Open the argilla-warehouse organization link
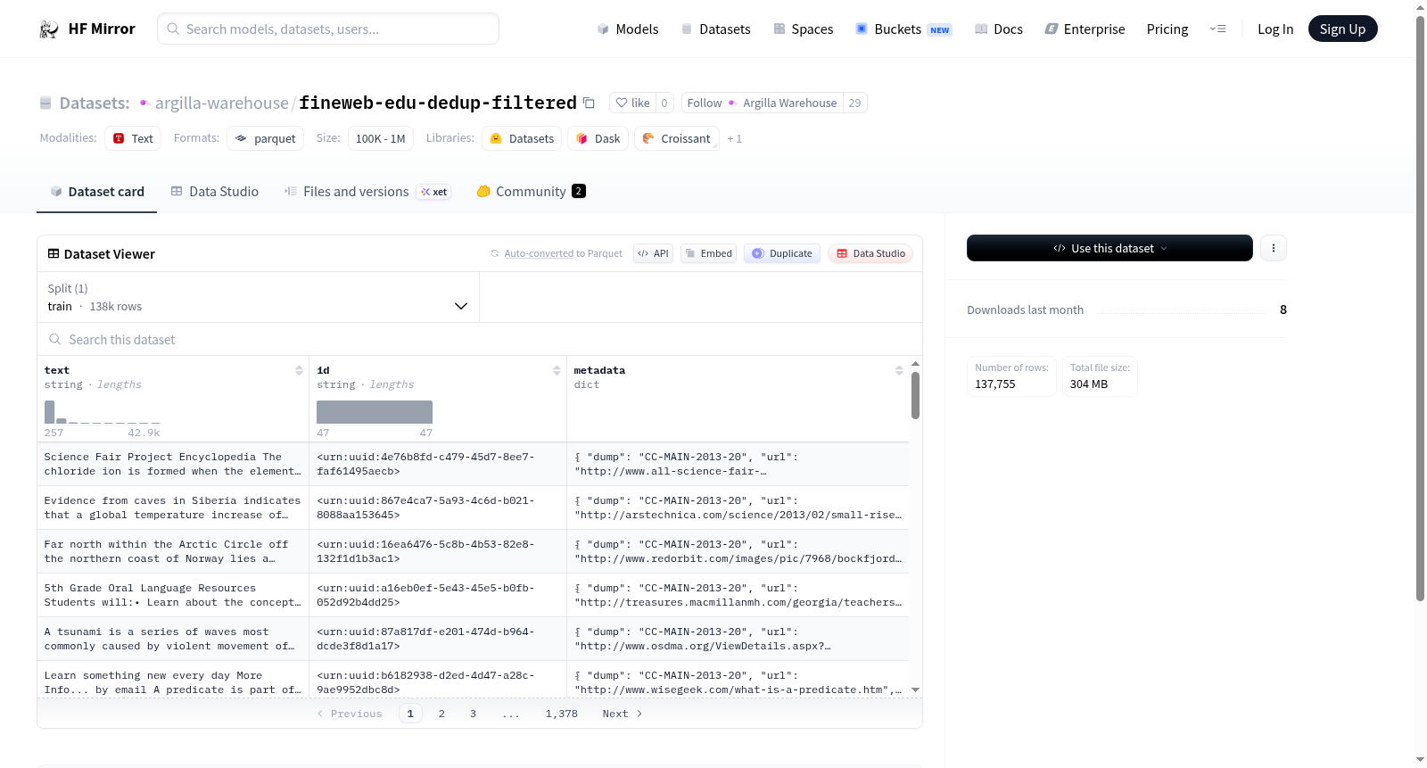Screen dimensions: 1427x768 tap(222, 103)
